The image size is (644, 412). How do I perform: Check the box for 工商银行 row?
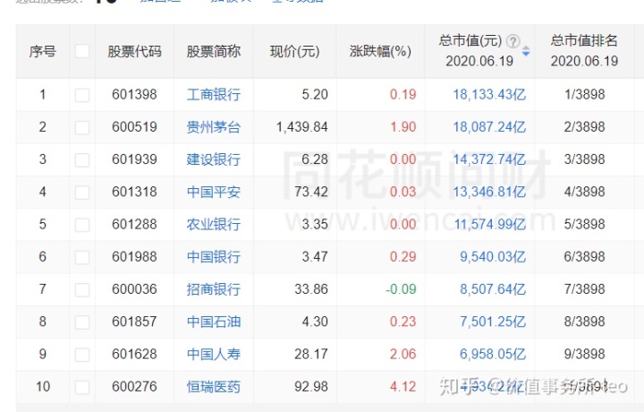[x=82, y=95]
